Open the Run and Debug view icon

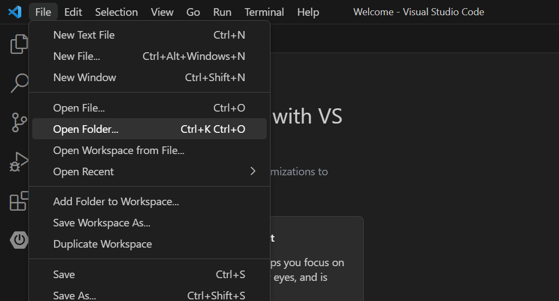pyautogui.click(x=19, y=162)
